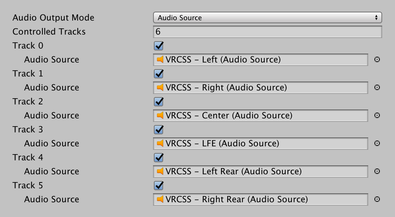Click speaker icon in VRCSS – Left field

(160, 60)
